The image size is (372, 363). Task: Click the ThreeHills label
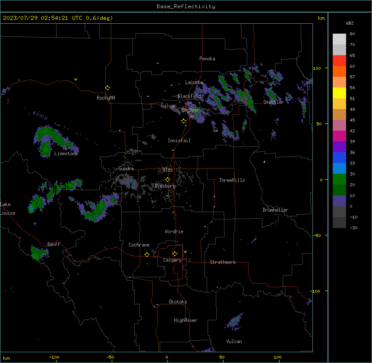point(232,180)
